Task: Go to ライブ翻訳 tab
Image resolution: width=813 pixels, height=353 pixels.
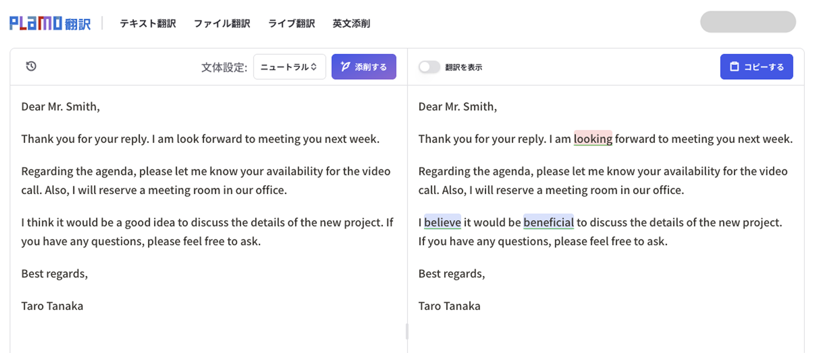Action: click(x=292, y=23)
